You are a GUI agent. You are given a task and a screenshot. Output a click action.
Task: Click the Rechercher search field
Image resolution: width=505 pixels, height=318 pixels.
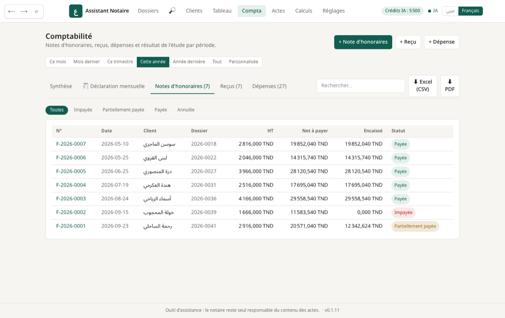361,86
